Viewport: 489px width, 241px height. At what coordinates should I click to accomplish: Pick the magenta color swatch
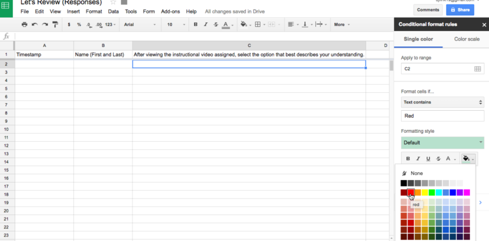[x=467, y=193]
